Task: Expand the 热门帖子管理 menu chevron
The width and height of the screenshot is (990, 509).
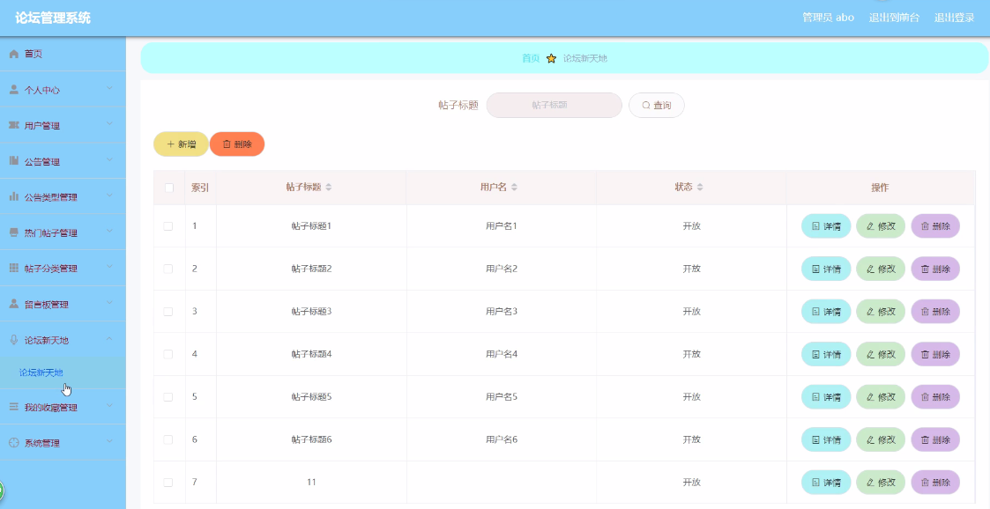Action: click(x=109, y=232)
